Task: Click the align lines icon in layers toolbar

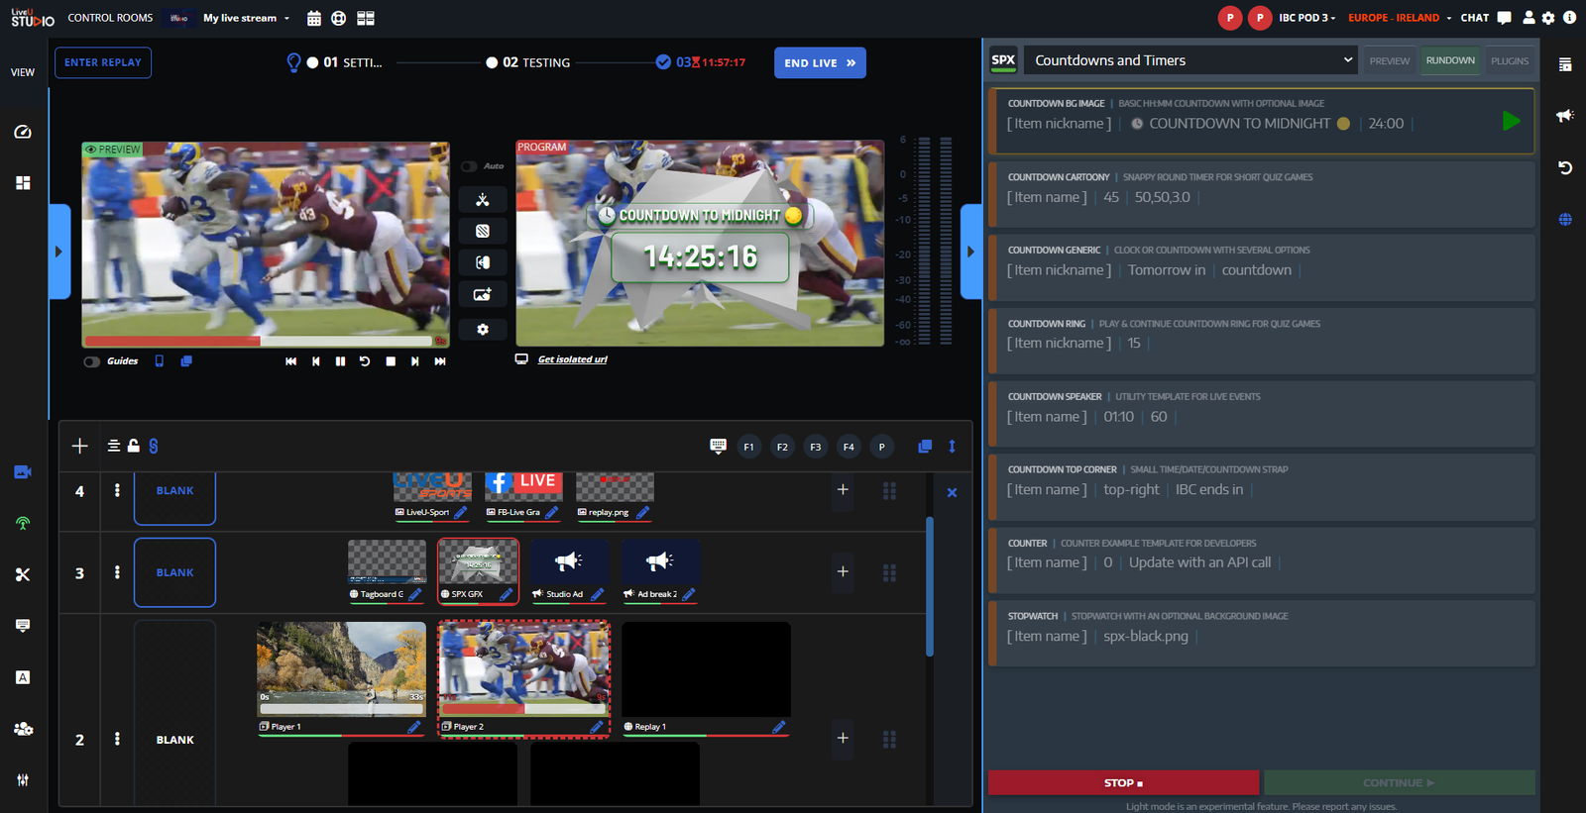Action: pos(114,446)
